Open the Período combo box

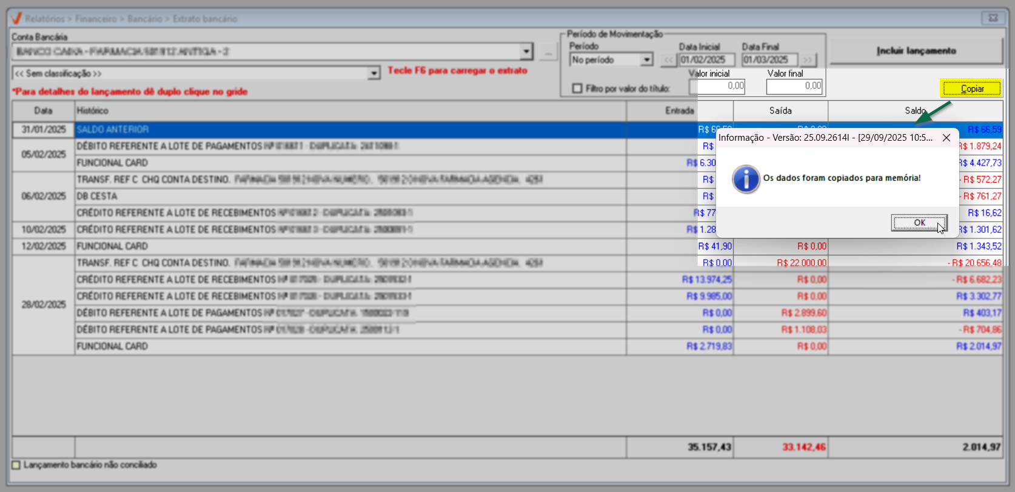pyautogui.click(x=646, y=60)
